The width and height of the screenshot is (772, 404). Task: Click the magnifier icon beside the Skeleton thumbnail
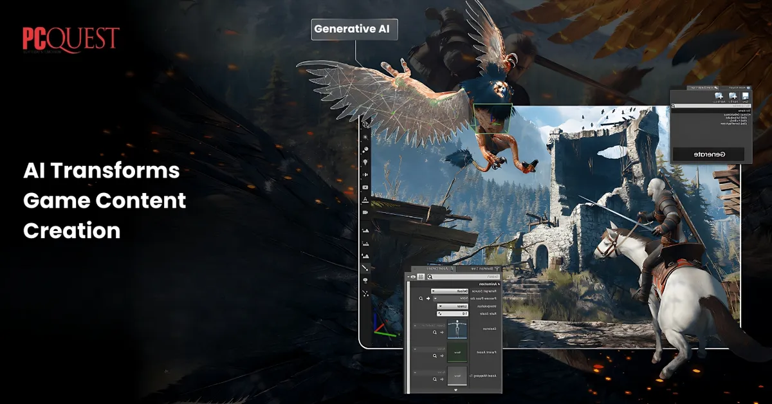click(x=434, y=332)
